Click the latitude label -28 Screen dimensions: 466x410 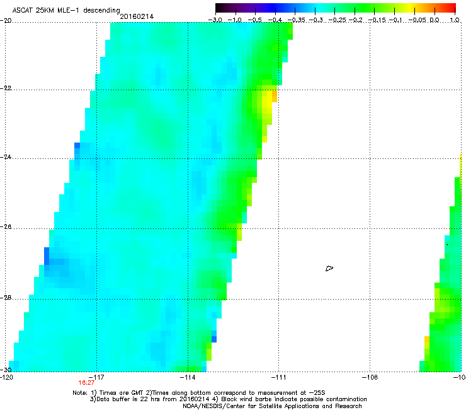(6, 298)
